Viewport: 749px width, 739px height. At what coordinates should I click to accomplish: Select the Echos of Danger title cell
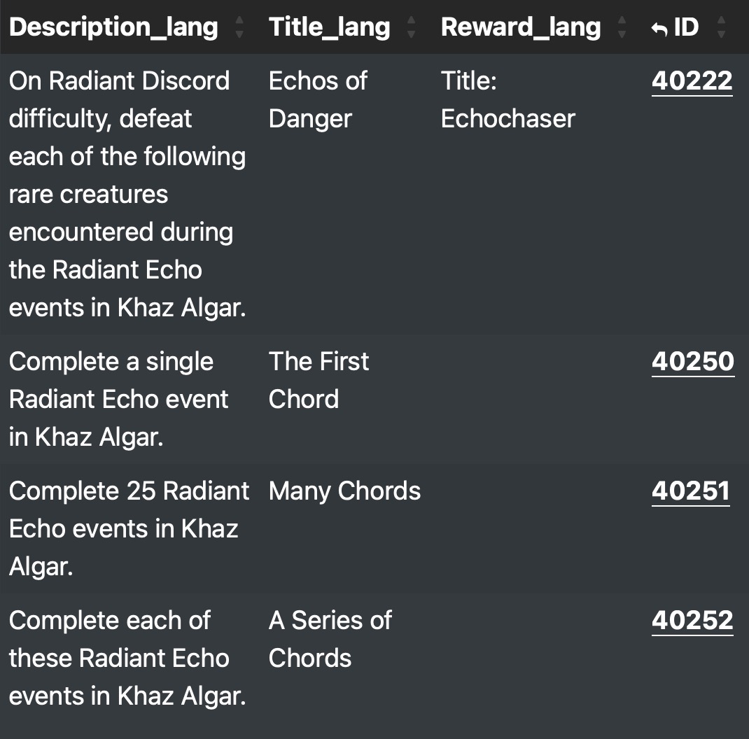pos(318,99)
